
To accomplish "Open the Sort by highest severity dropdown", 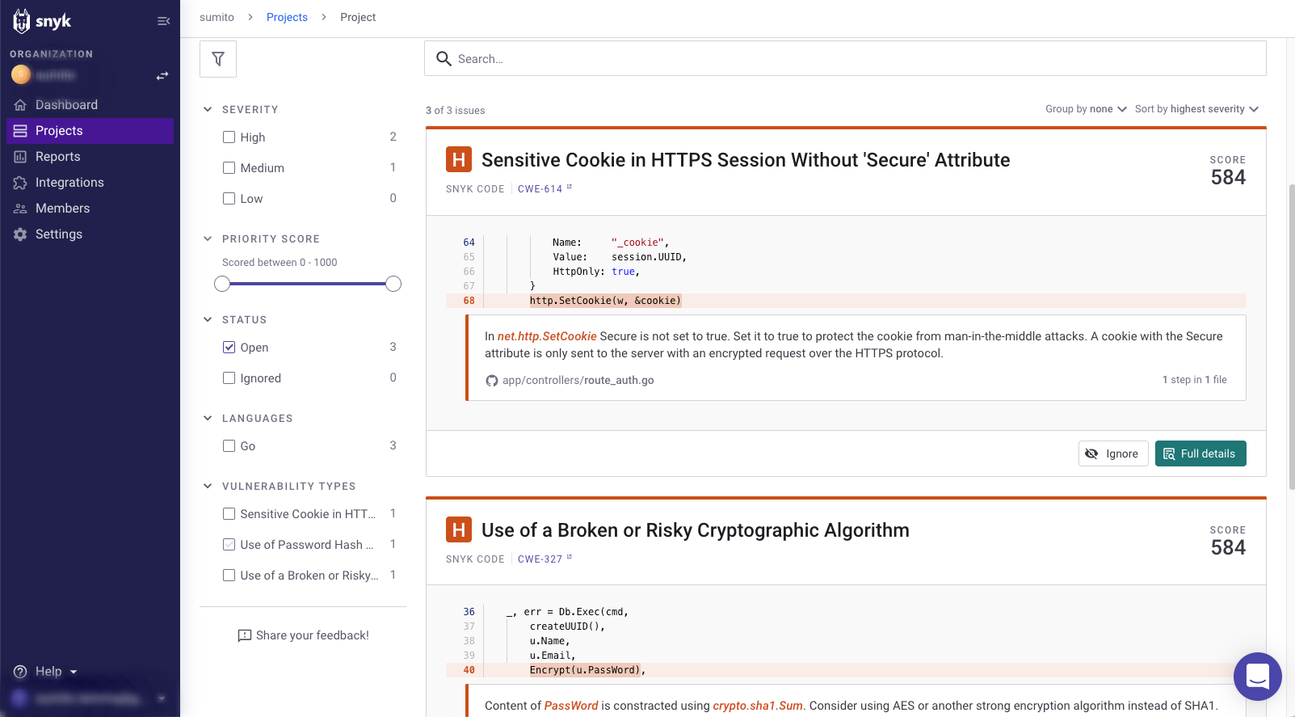I will (1196, 109).
